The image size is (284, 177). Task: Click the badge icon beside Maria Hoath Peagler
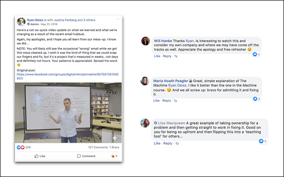[x=191, y=81]
